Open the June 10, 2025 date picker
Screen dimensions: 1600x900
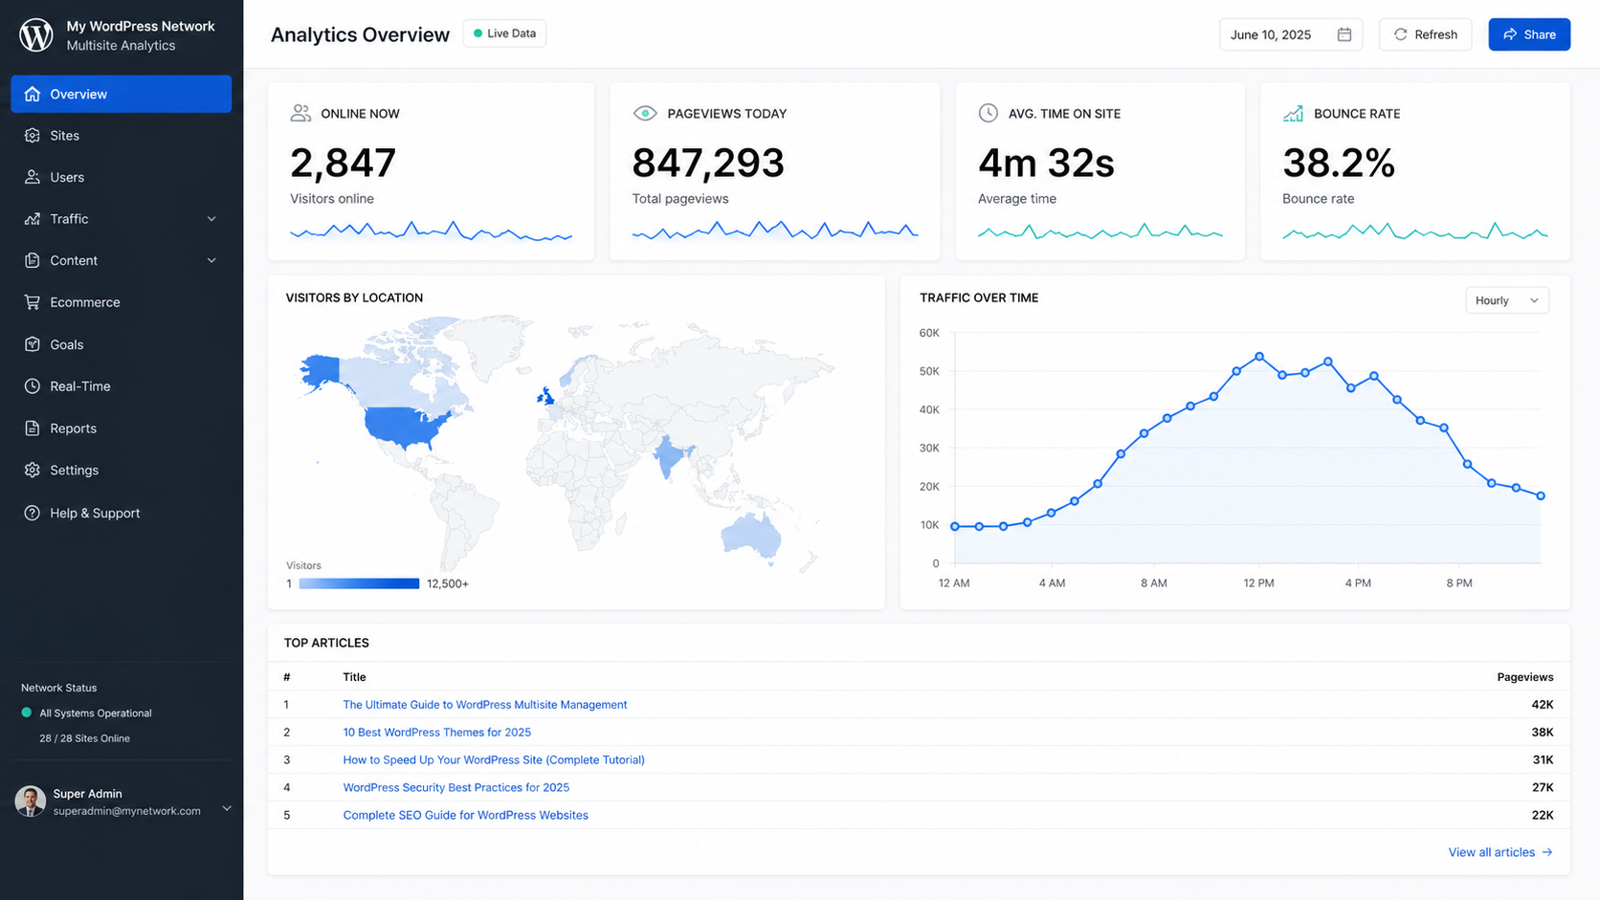[x=1290, y=34]
